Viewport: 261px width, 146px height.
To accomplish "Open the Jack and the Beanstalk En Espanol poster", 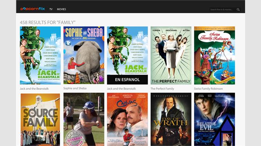I will coord(127,56).
